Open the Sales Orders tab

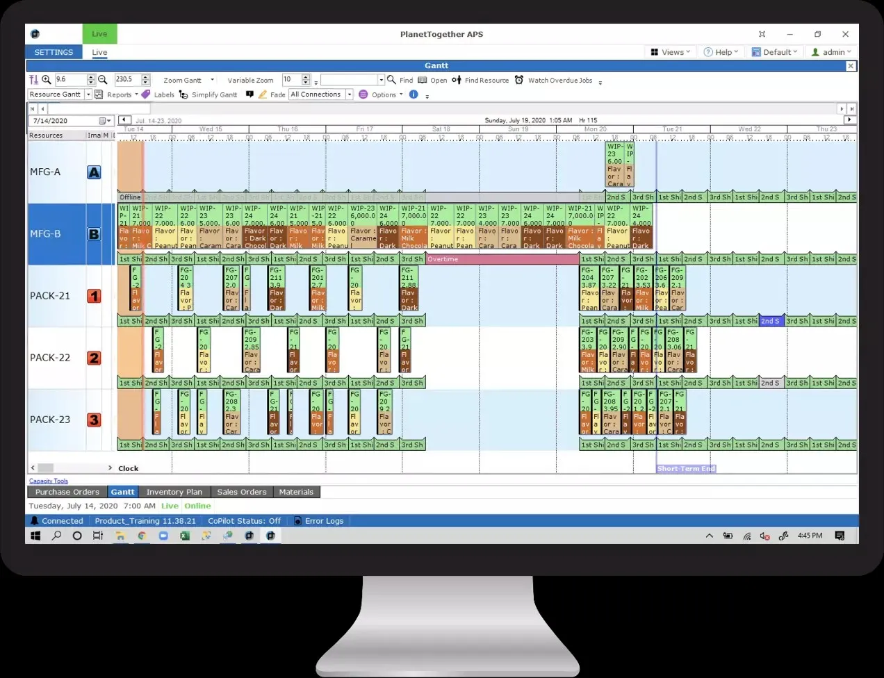pos(242,492)
